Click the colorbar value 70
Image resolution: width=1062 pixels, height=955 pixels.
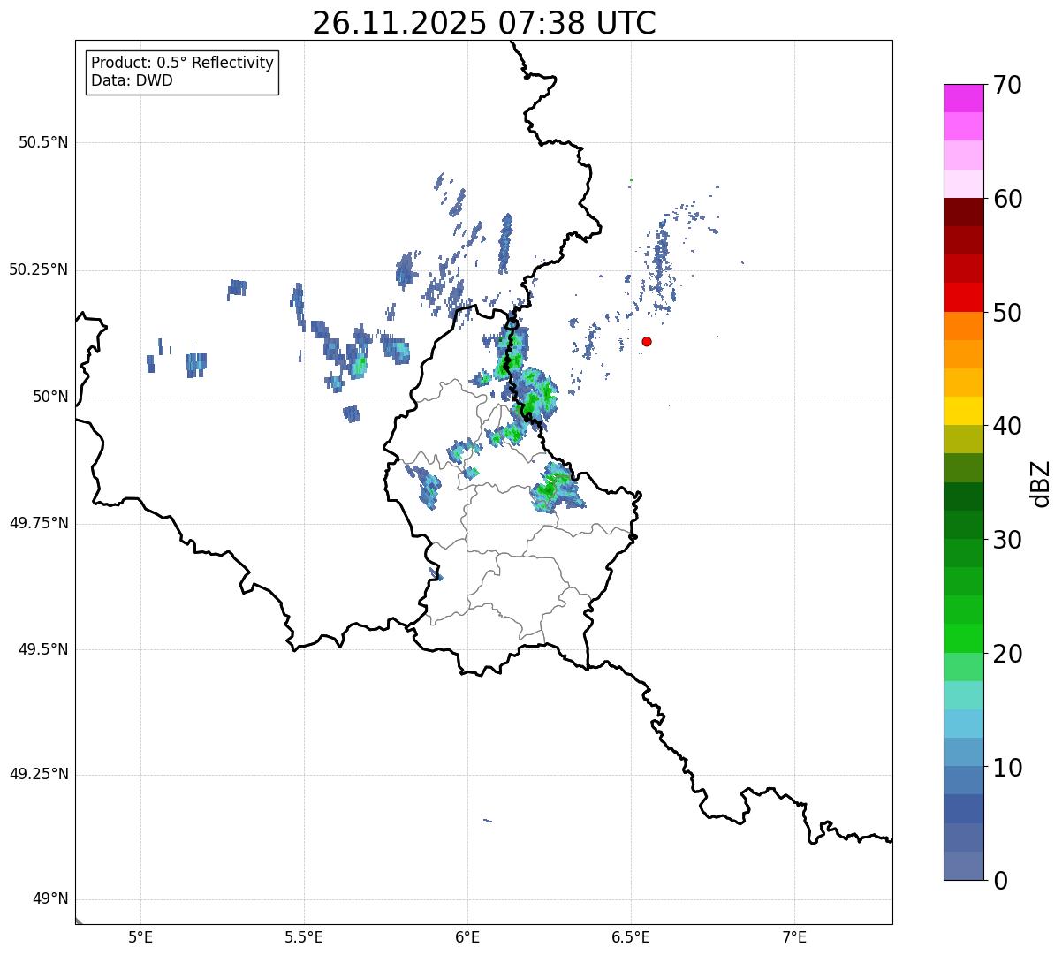[x=1006, y=85]
